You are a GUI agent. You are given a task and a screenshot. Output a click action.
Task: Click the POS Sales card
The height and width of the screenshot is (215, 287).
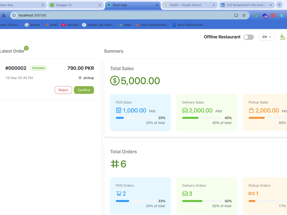pos(140,112)
